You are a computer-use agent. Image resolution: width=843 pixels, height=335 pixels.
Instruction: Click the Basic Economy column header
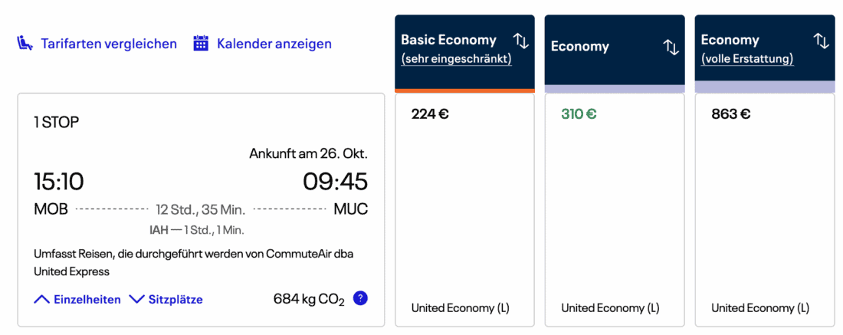[x=449, y=40]
